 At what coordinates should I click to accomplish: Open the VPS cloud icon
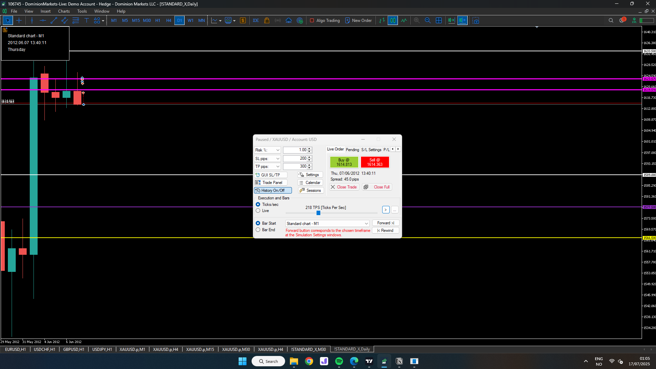pyautogui.click(x=289, y=21)
